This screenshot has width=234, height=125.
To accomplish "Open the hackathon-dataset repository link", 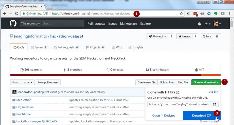I will click(x=67, y=36).
